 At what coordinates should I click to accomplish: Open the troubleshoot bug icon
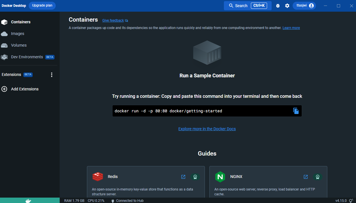pos(278,6)
